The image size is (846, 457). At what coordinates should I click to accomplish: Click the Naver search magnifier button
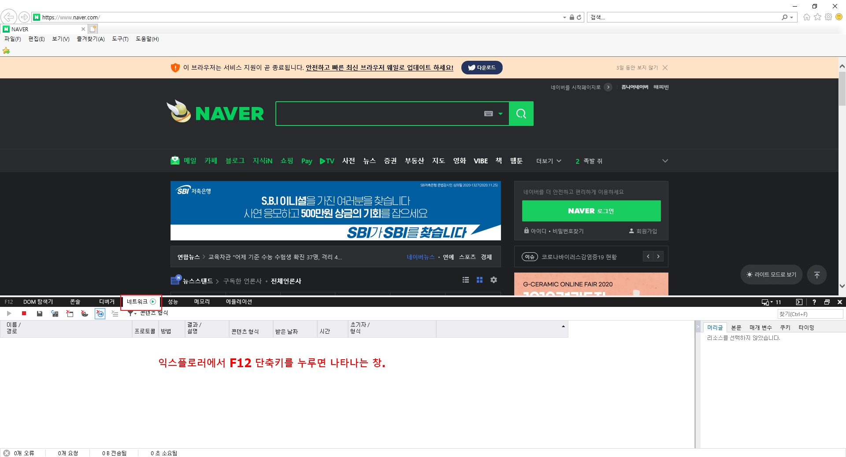tap(521, 114)
